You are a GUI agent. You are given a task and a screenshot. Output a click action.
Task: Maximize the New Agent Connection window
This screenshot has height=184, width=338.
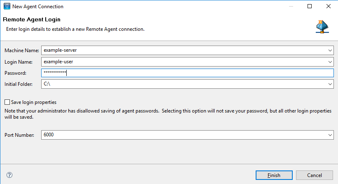310,7
